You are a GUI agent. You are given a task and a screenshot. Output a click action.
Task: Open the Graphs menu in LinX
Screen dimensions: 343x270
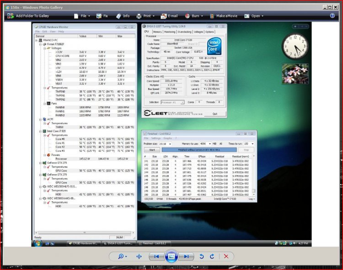[167, 138]
